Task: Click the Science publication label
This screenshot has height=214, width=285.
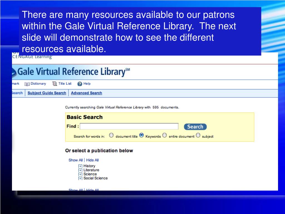Action: (x=90, y=174)
